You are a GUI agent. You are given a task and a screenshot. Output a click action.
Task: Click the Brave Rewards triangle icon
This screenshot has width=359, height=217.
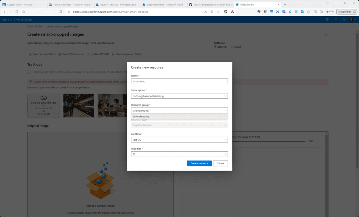pyautogui.click(x=232, y=12)
